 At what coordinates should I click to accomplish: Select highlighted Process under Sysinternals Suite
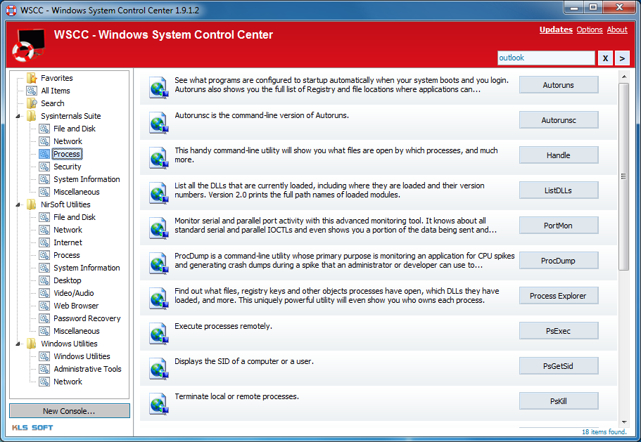(x=67, y=154)
